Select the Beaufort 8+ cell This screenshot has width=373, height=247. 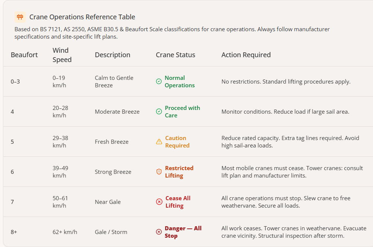click(14, 232)
